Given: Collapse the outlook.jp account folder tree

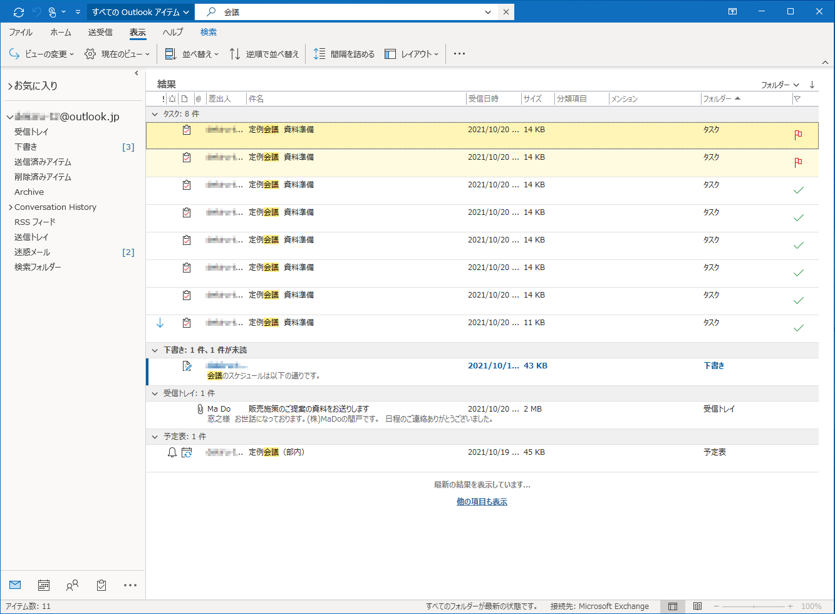Looking at the screenshot, I should 10,117.
